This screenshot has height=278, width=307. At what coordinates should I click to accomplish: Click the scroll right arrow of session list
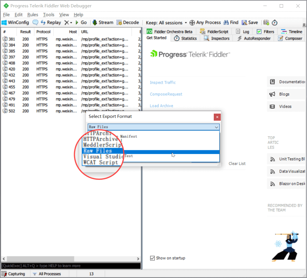point(138,259)
